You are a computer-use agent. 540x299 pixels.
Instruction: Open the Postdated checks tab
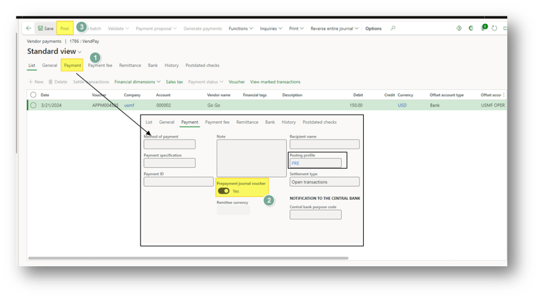click(202, 65)
